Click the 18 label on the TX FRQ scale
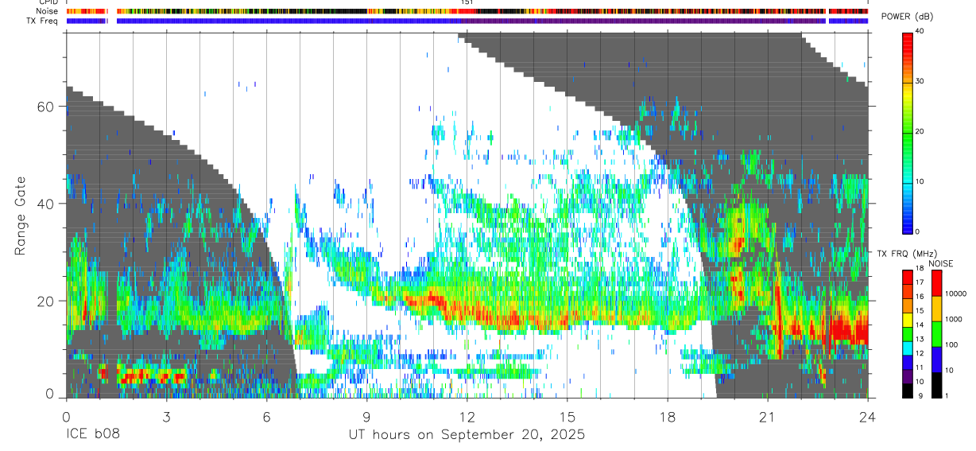The width and height of the screenshot is (976, 451). [x=919, y=269]
